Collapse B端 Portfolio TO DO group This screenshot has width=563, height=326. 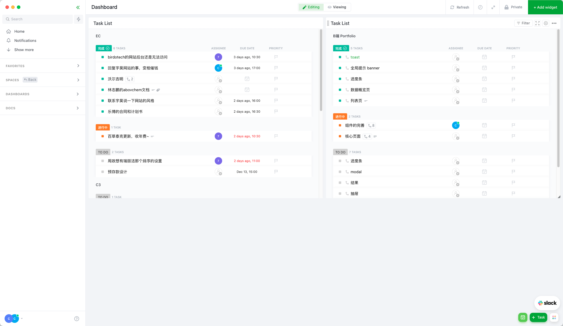[x=340, y=152]
